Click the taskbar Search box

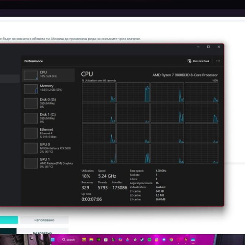pos(69,240)
